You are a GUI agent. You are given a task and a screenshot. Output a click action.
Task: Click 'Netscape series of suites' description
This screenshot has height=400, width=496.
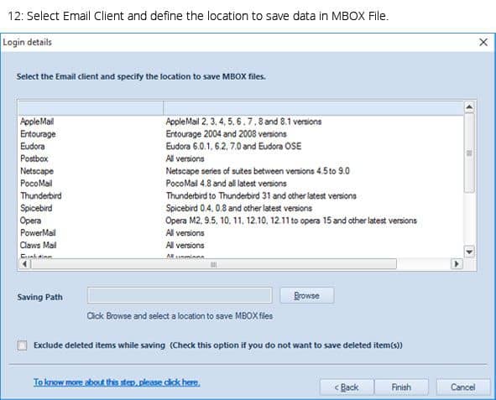(258, 171)
